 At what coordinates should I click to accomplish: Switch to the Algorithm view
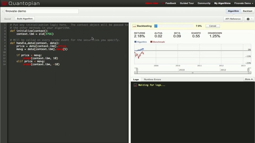coord(233,11)
